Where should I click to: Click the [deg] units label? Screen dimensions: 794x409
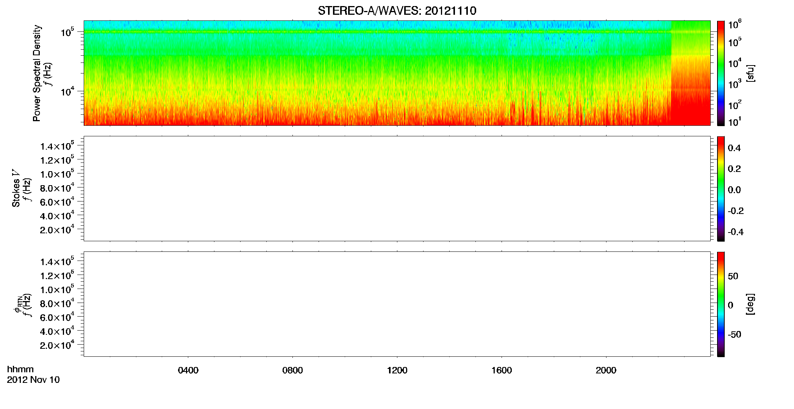pos(750,304)
